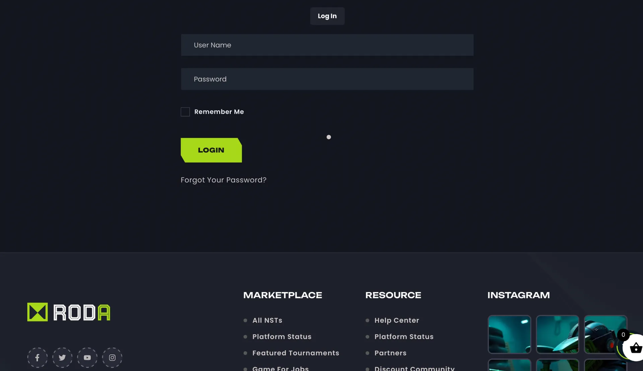The image size is (643, 371).
Task: Open Platform Status under Marketplace
Action: click(282, 337)
